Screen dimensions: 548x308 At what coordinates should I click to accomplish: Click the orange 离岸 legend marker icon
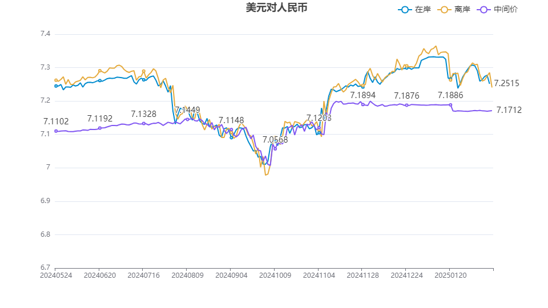(x=445, y=10)
